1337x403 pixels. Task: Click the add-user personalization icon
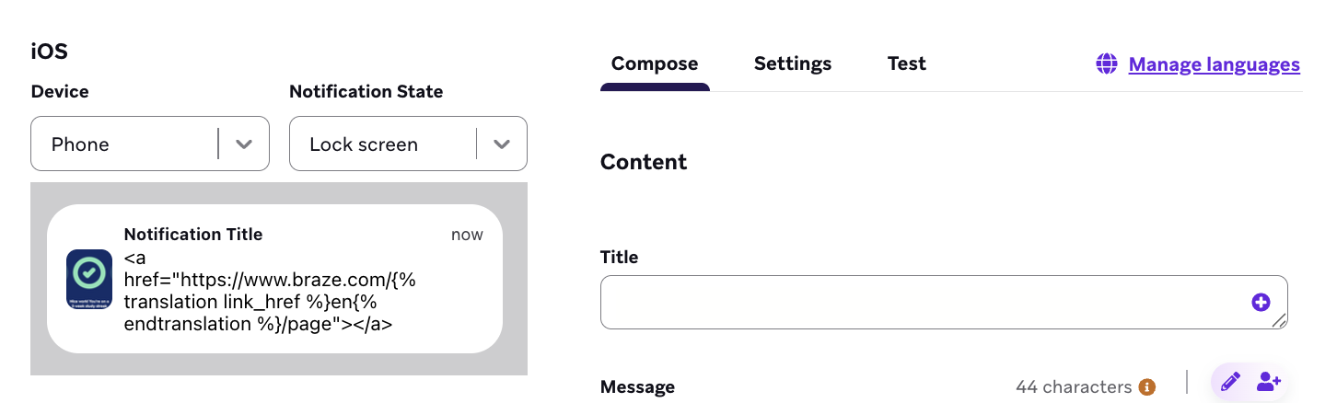[x=1269, y=381]
